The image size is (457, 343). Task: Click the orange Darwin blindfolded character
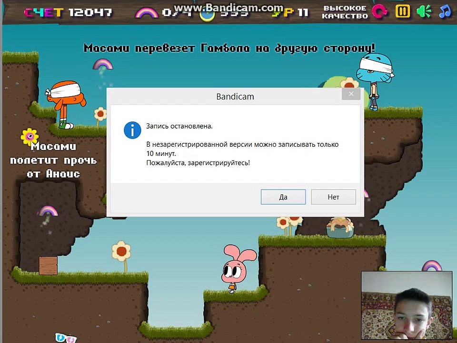point(67,104)
